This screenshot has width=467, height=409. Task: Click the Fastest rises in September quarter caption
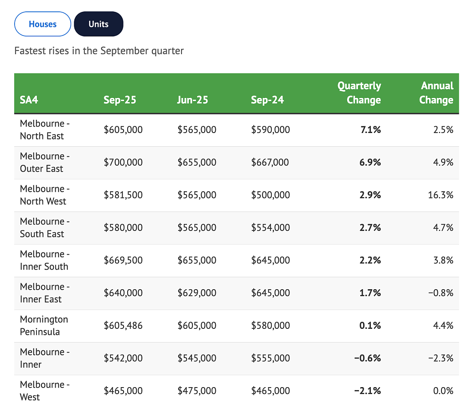click(99, 51)
